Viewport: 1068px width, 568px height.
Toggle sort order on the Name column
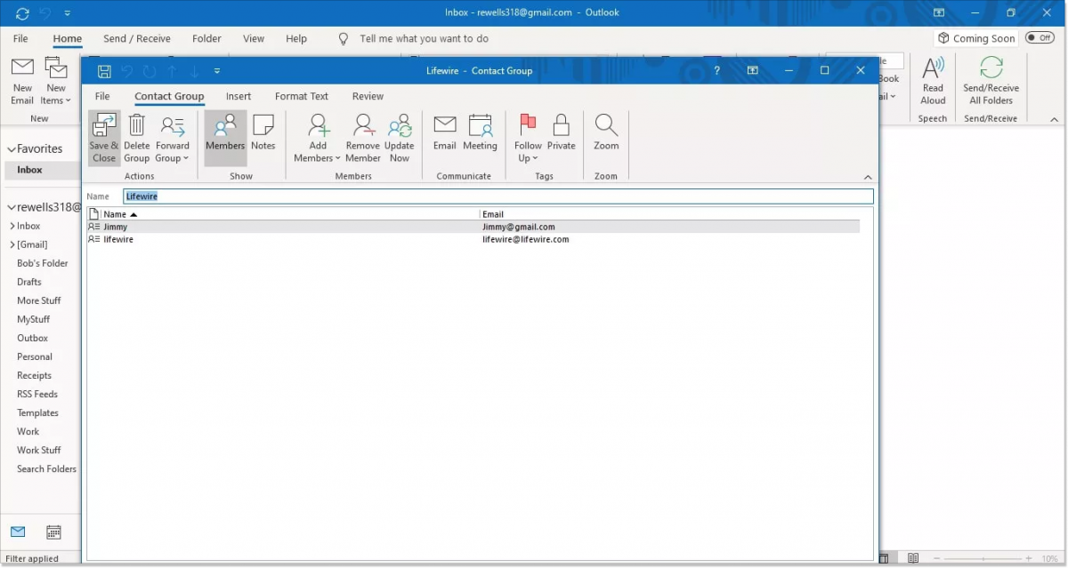116,213
